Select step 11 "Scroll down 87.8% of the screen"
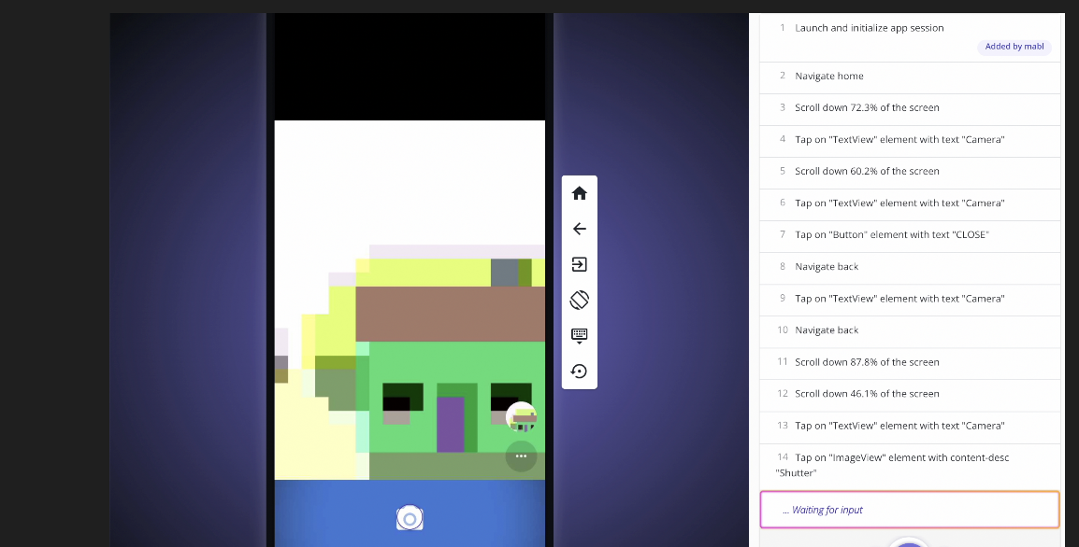This screenshot has width=1079, height=547. pyautogui.click(x=910, y=362)
